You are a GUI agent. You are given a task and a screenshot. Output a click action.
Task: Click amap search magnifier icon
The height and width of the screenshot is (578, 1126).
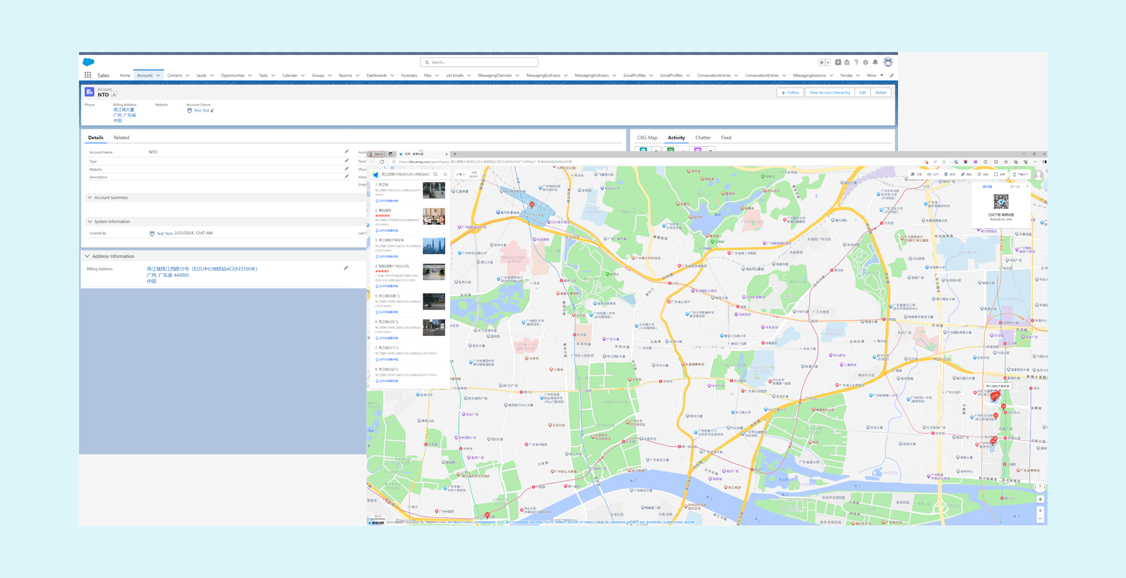click(x=435, y=174)
